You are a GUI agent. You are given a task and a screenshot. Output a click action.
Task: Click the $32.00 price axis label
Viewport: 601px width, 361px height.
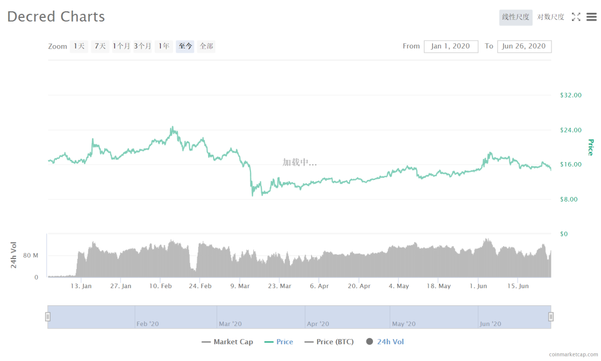coord(571,95)
